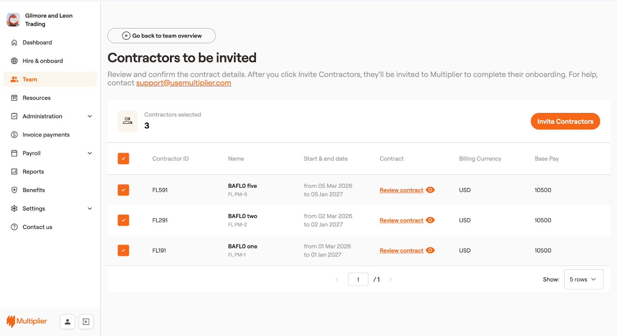Open the Gilmore and Leon Trading company avatar
The image size is (617, 336).
click(13, 20)
